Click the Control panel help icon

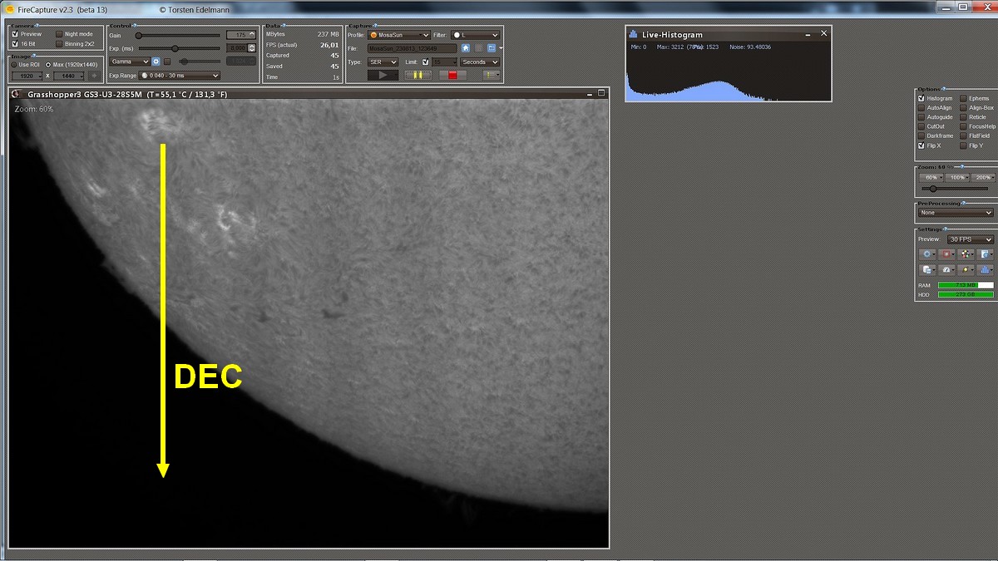coord(134,26)
